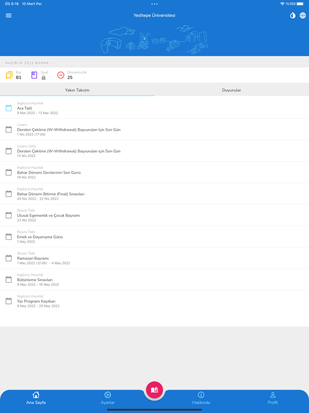Tap the yellow Kur bookmark icon
Image resolution: width=309 pixels, height=413 pixels.
[9, 75]
